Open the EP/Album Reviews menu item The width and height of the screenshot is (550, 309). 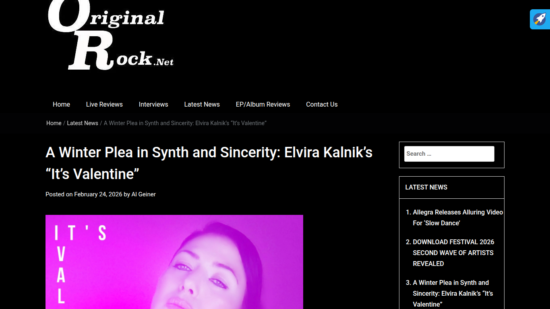click(x=263, y=104)
